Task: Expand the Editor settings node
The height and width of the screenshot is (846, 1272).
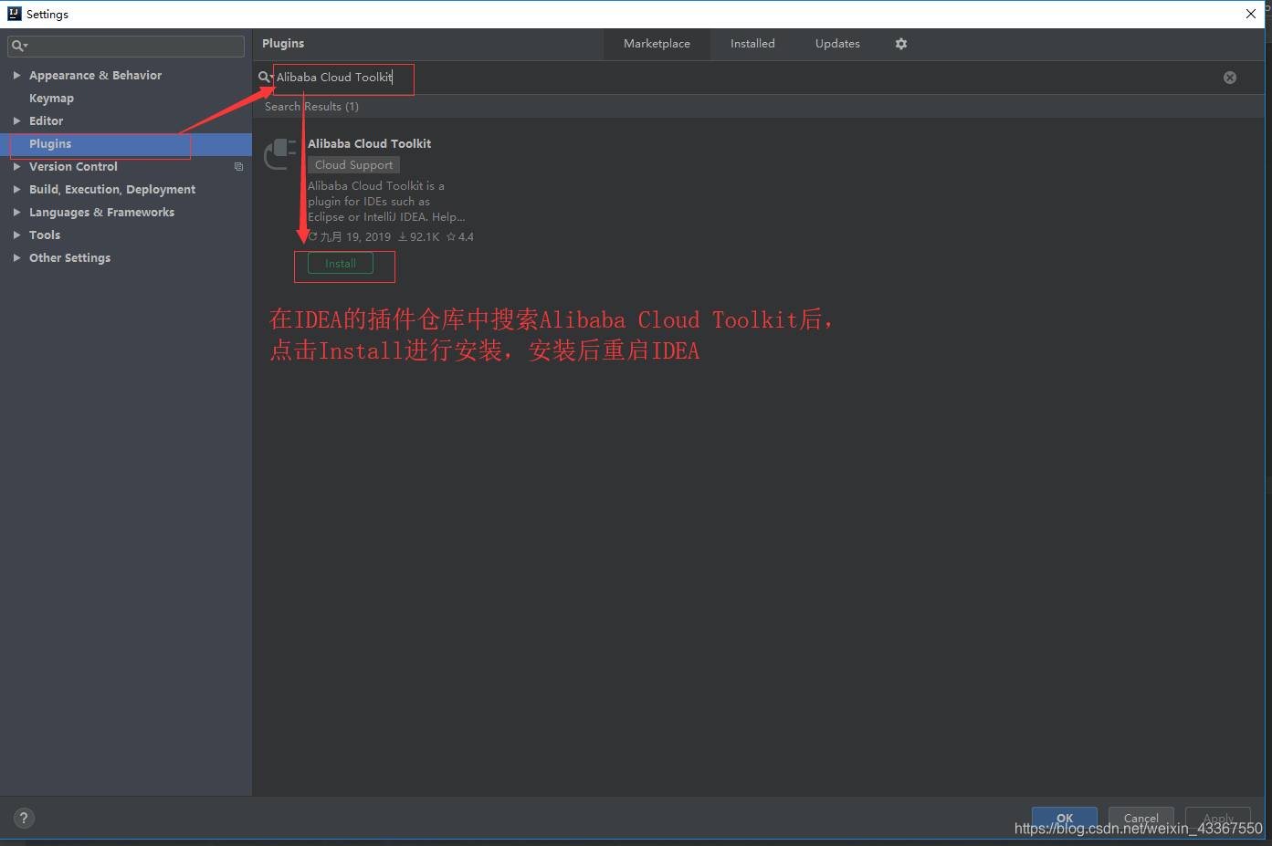Action: coord(16,120)
